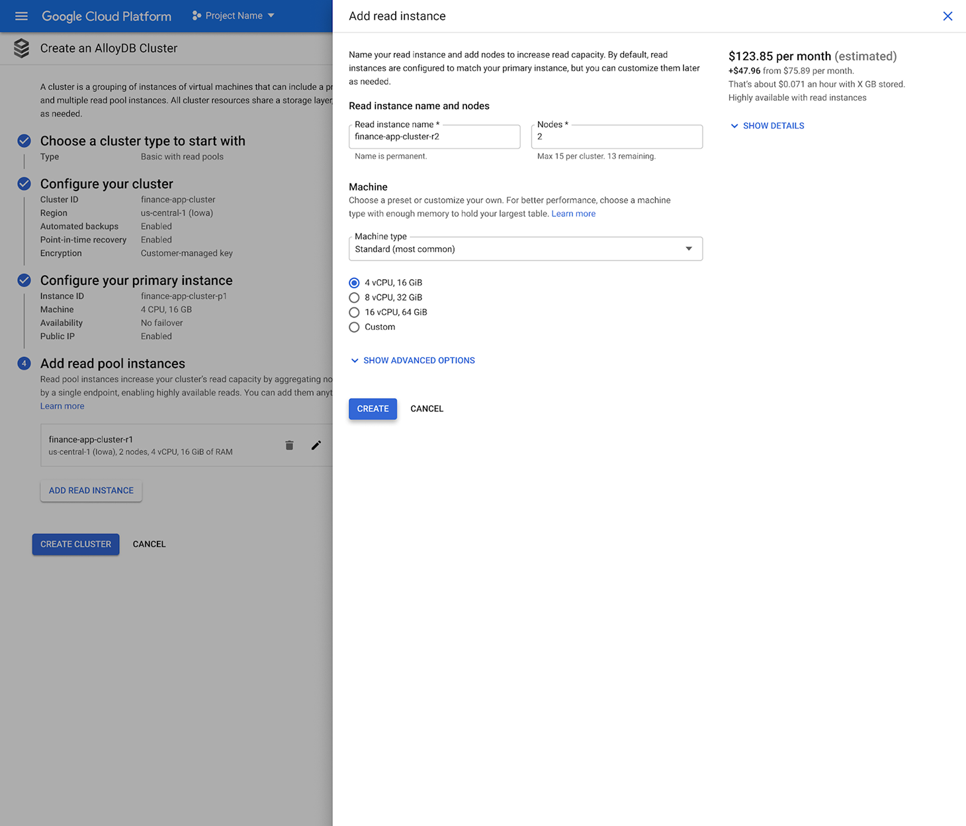Open the Configure your primary instance step
This screenshot has height=826, width=966.
point(136,280)
